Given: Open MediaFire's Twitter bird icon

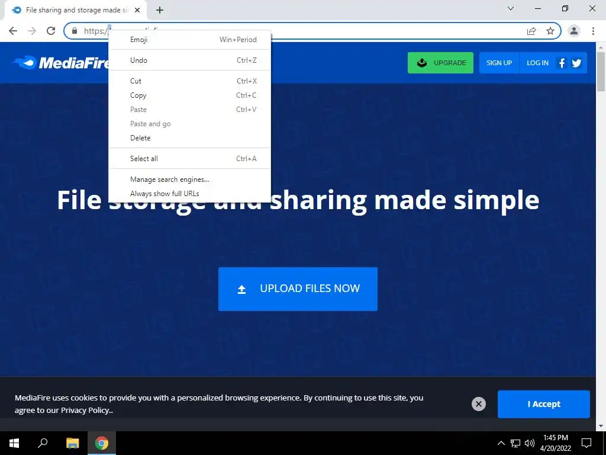Looking at the screenshot, I should point(576,63).
